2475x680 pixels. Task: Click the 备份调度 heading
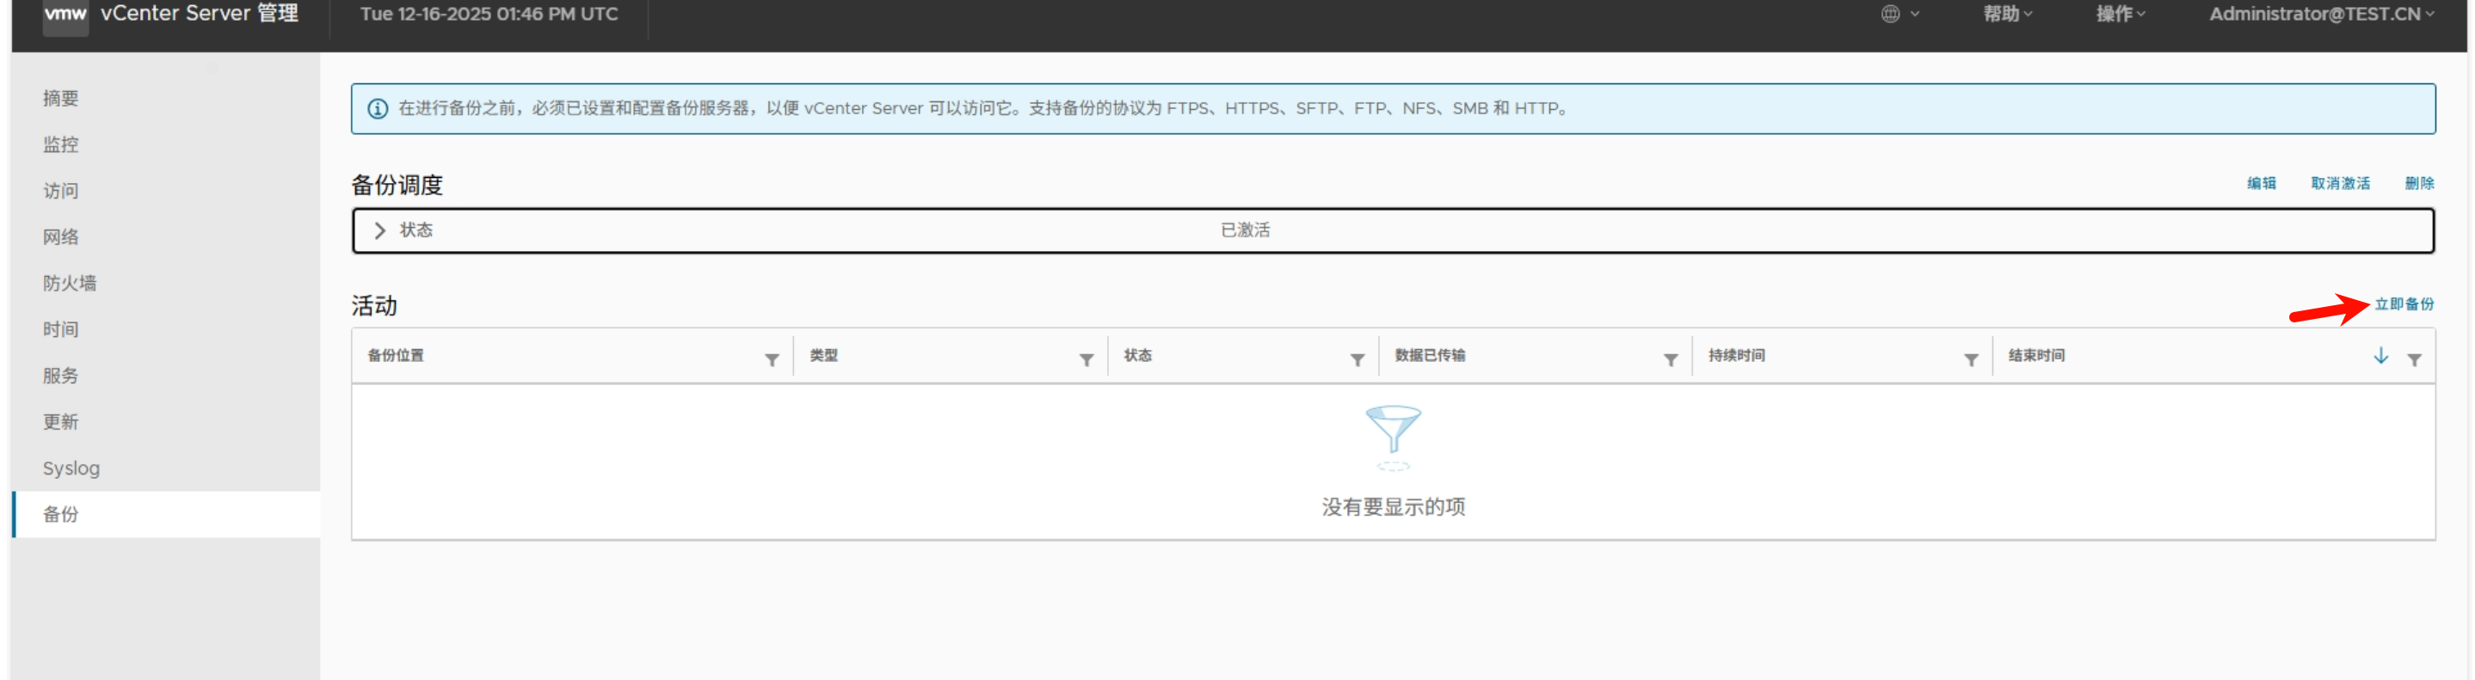click(397, 185)
